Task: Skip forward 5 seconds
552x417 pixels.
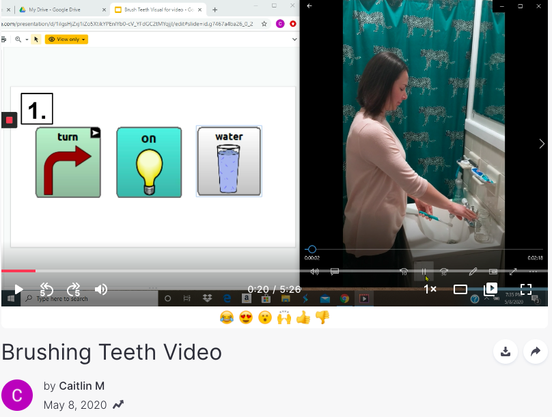Action: 73,289
